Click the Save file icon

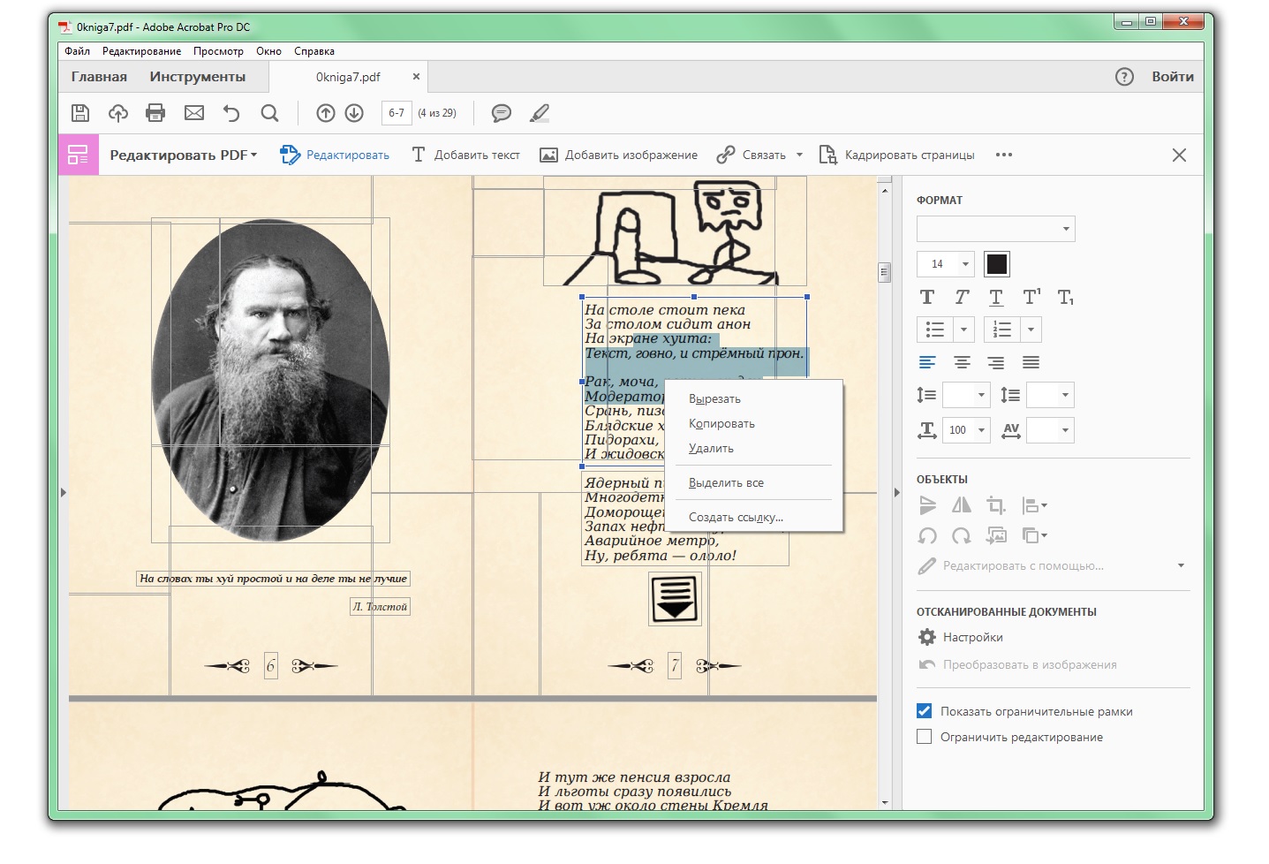(80, 113)
